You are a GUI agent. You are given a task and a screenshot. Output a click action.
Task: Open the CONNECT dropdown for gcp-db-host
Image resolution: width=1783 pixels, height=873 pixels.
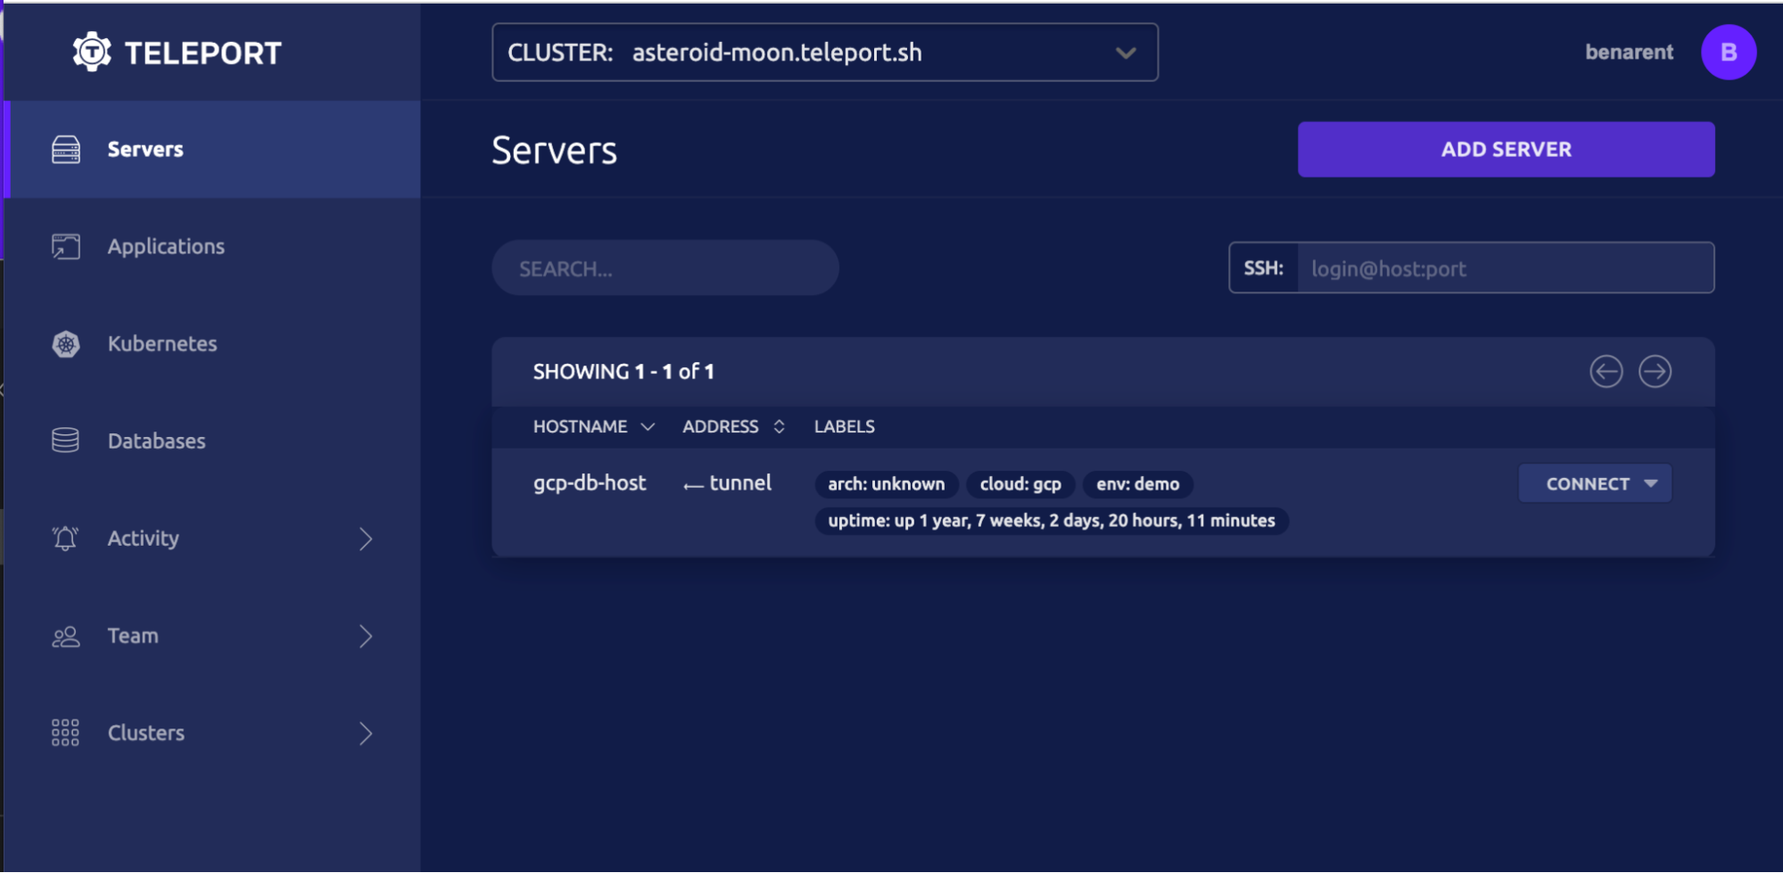click(x=1595, y=482)
